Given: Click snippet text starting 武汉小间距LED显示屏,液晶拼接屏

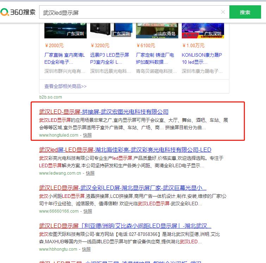Looking at the screenshot, I should click(x=133, y=200).
